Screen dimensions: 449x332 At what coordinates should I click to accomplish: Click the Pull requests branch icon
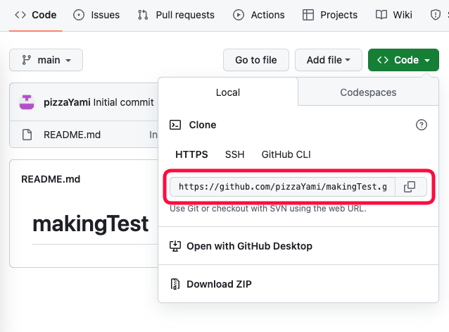[x=143, y=15]
